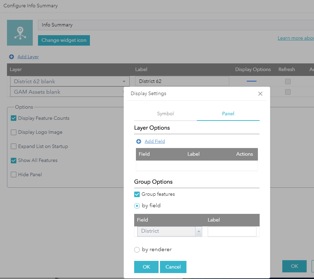
Task: Select the by field radio button
Action: tap(137, 206)
